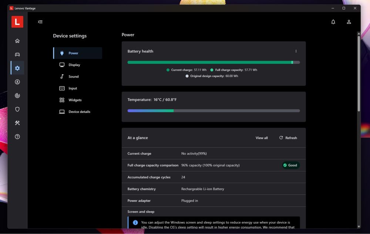Image resolution: width=370 pixels, height=234 pixels.
Task: Click the Temperature 16°C / 60.8°F text
Action: [x=152, y=100]
